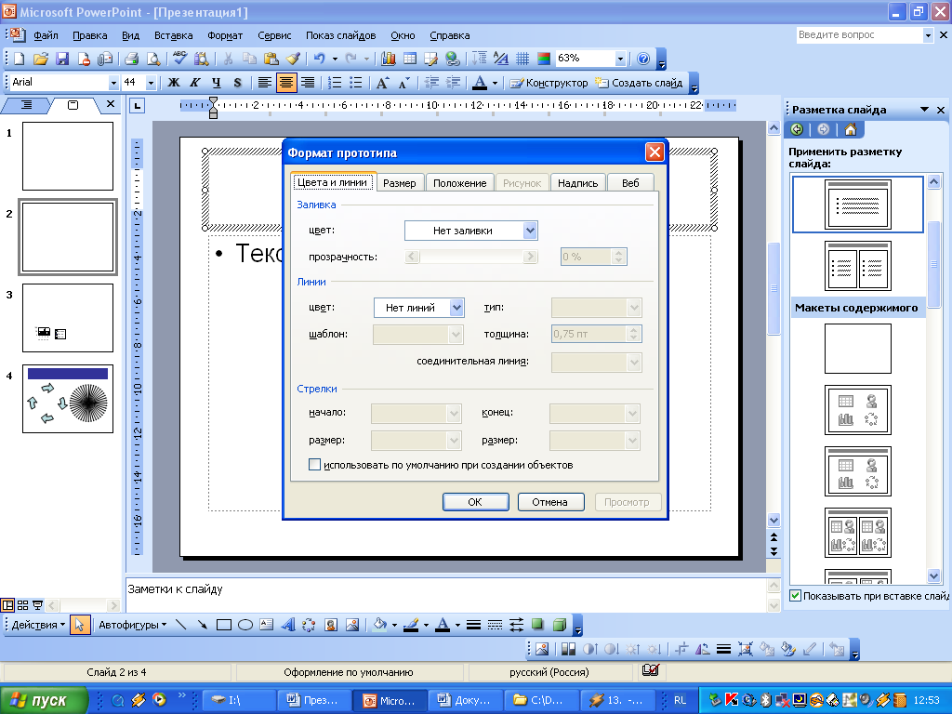952x714 pixels.
Task: Open the Док... Word taskbar button
Action: (x=465, y=700)
